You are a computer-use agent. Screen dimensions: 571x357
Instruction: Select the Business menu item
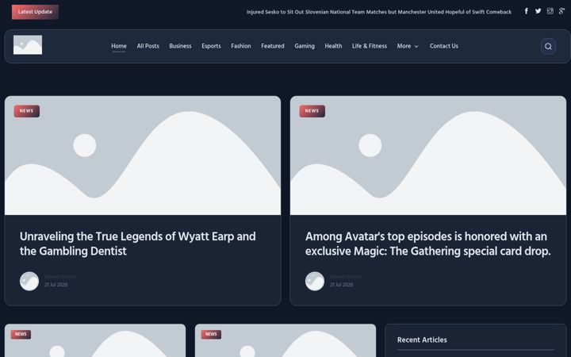[x=180, y=46]
